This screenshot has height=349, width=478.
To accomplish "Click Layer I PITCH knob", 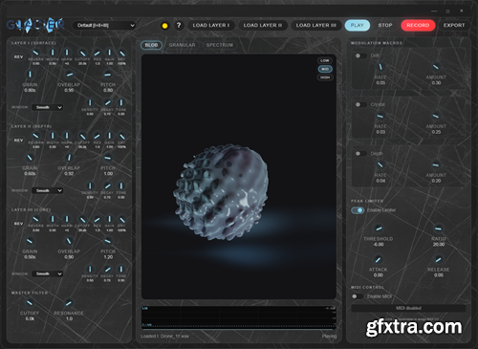I will [108, 75].
